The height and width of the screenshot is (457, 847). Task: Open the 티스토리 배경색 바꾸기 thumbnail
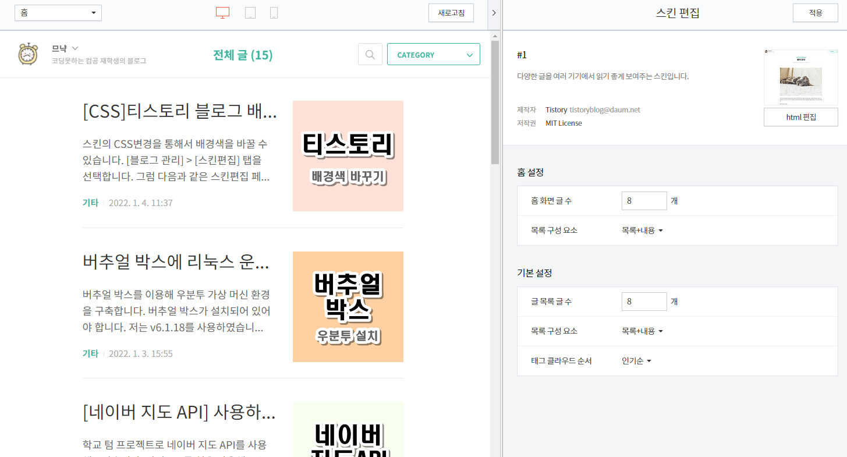[x=348, y=156]
